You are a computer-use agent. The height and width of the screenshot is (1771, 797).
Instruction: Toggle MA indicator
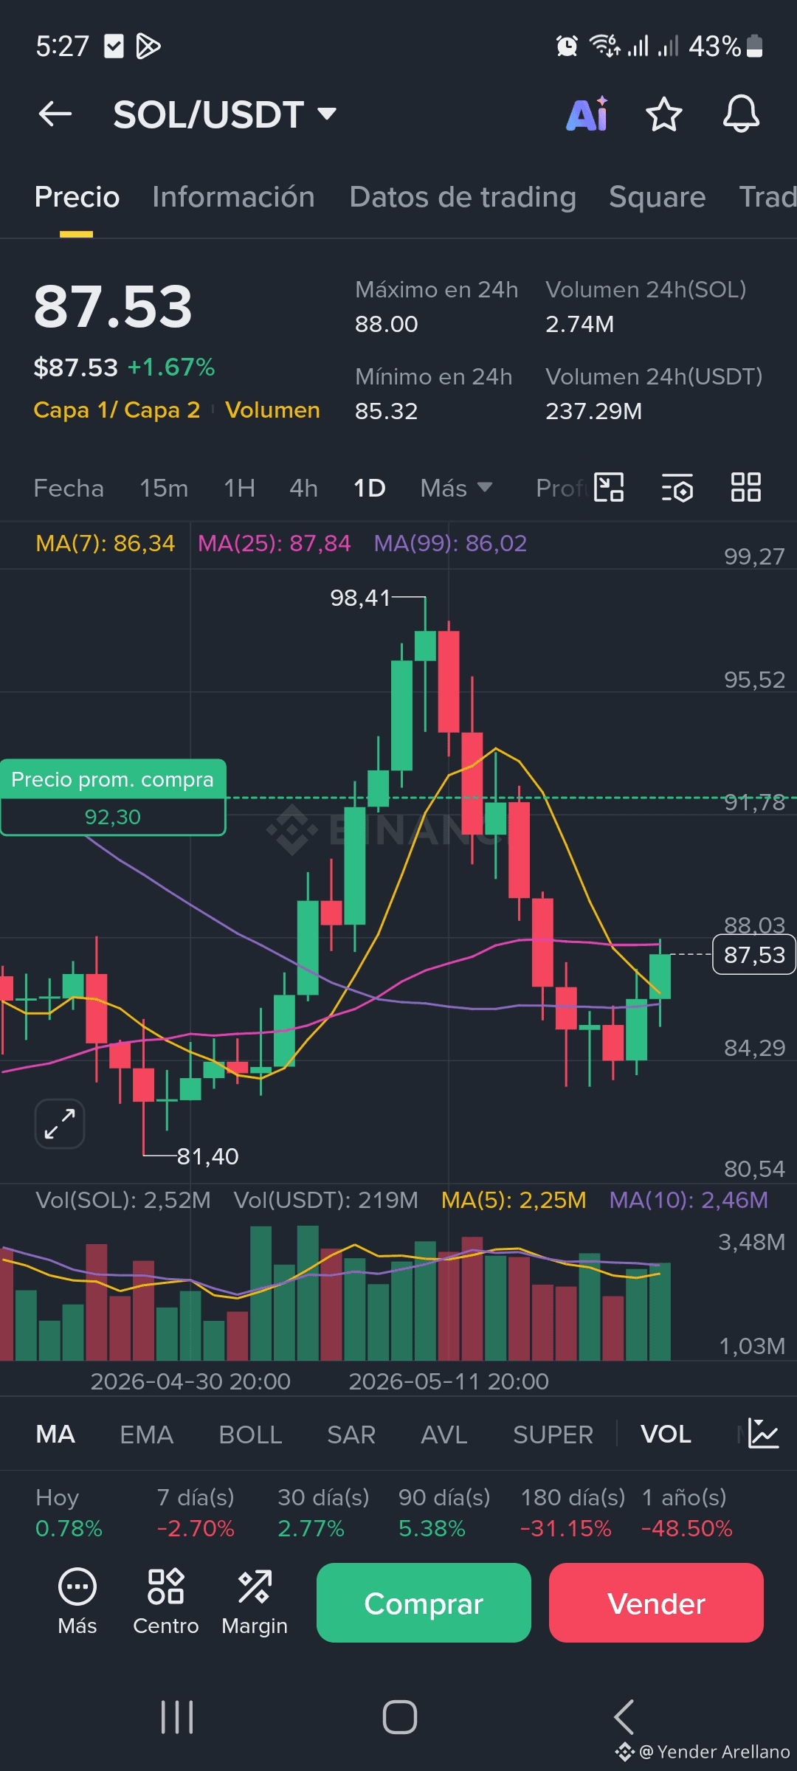coord(55,1435)
